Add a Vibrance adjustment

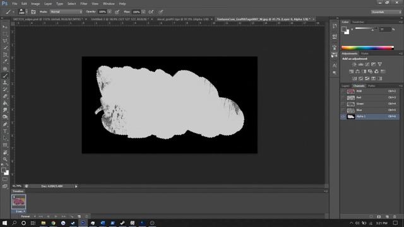pos(380,64)
